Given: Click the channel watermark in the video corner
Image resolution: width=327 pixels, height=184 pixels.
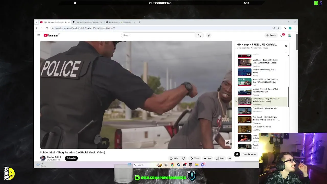Looking at the screenshot, I should pos(228,143).
